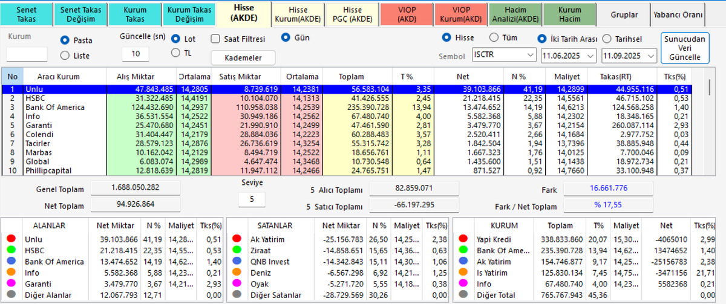
Task: Select the Marbas row
Action: click(x=345, y=152)
